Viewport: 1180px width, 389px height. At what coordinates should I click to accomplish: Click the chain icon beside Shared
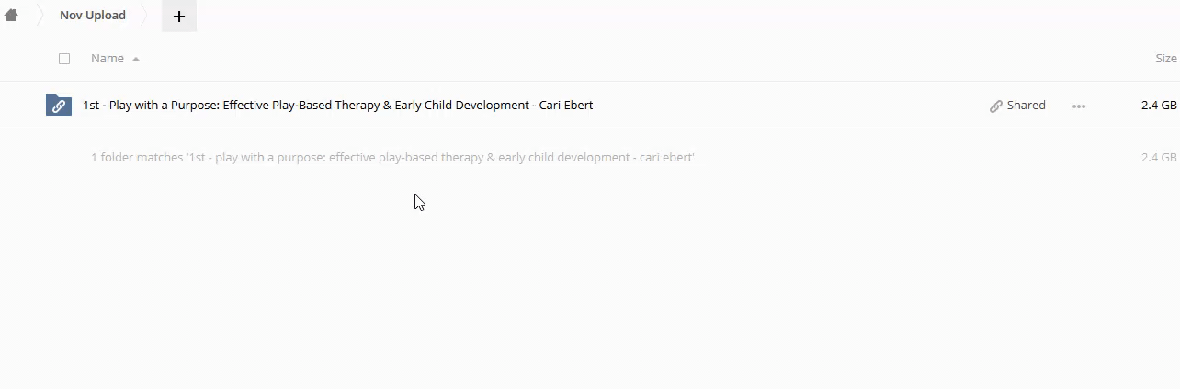(995, 106)
